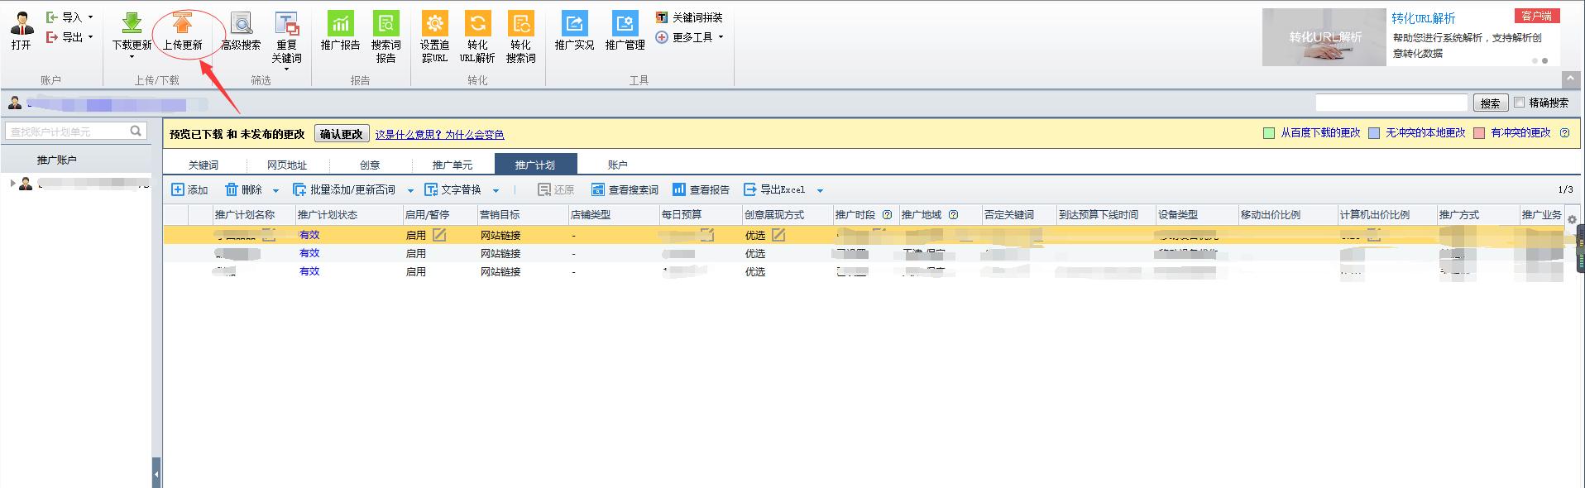Switch to 推广单元 tab
The image size is (1585, 488).
coord(453,165)
